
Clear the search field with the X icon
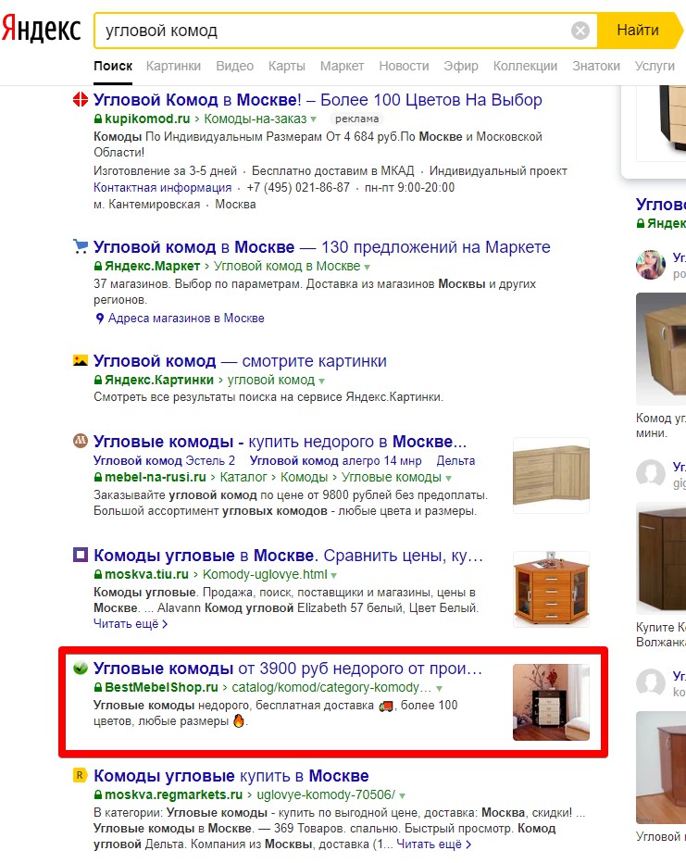click(580, 31)
